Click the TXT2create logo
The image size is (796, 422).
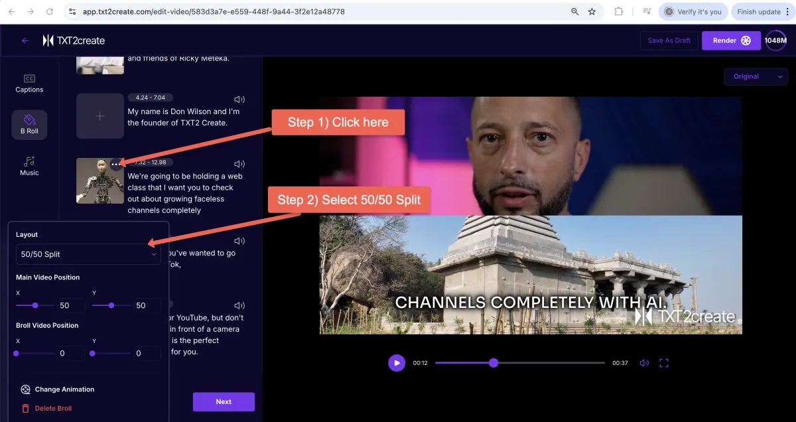(74, 40)
